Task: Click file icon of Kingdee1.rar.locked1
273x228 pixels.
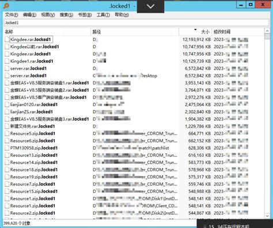Action: coord(7,61)
